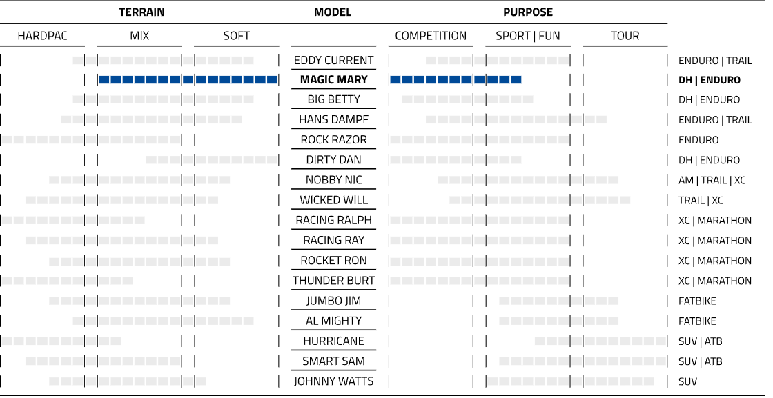Click the COMPETITION purpose column header
The image size is (773, 398).
(431, 36)
